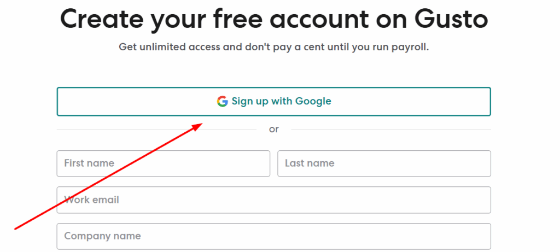
Task: Click the word 'Google' on the sign-up button
Action: click(x=313, y=101)
